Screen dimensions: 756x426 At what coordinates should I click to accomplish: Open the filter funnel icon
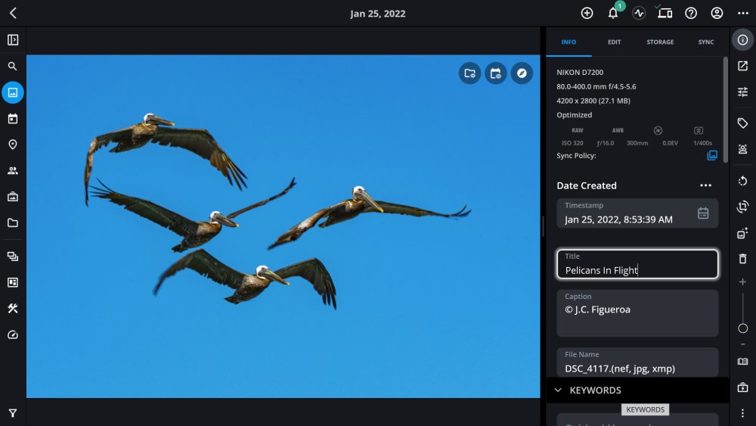click(x=13, y=413)
